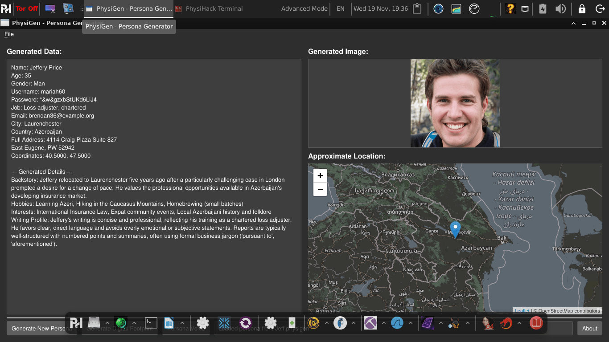Open the terminal icon in the dock
The width and height of the screenshot is (609, 342).
coord(151,323)
